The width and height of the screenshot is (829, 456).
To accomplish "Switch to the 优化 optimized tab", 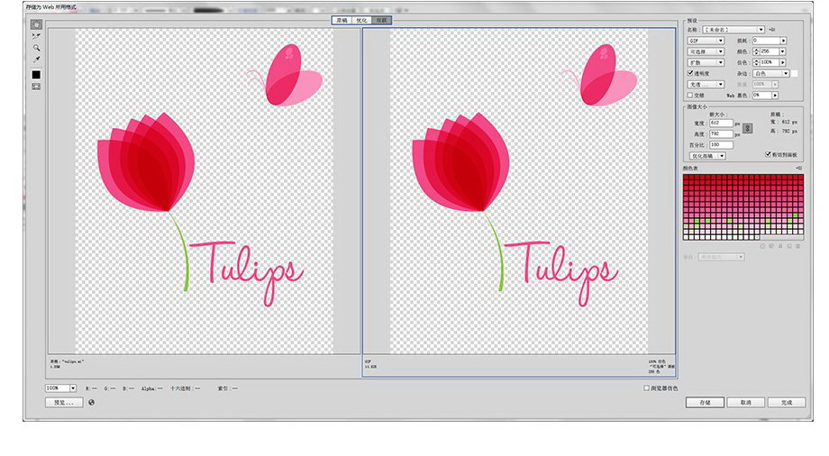I will tap(361, 20).
